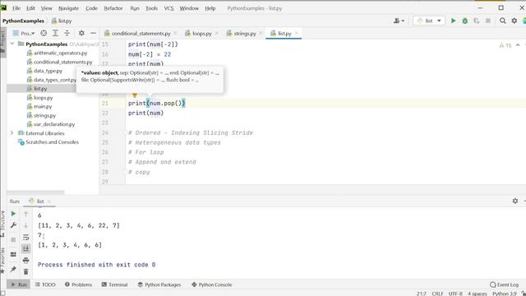Run with coverage icon in top toolbar
The height and width of the screenshot is (296, 526).
point(477,21)
